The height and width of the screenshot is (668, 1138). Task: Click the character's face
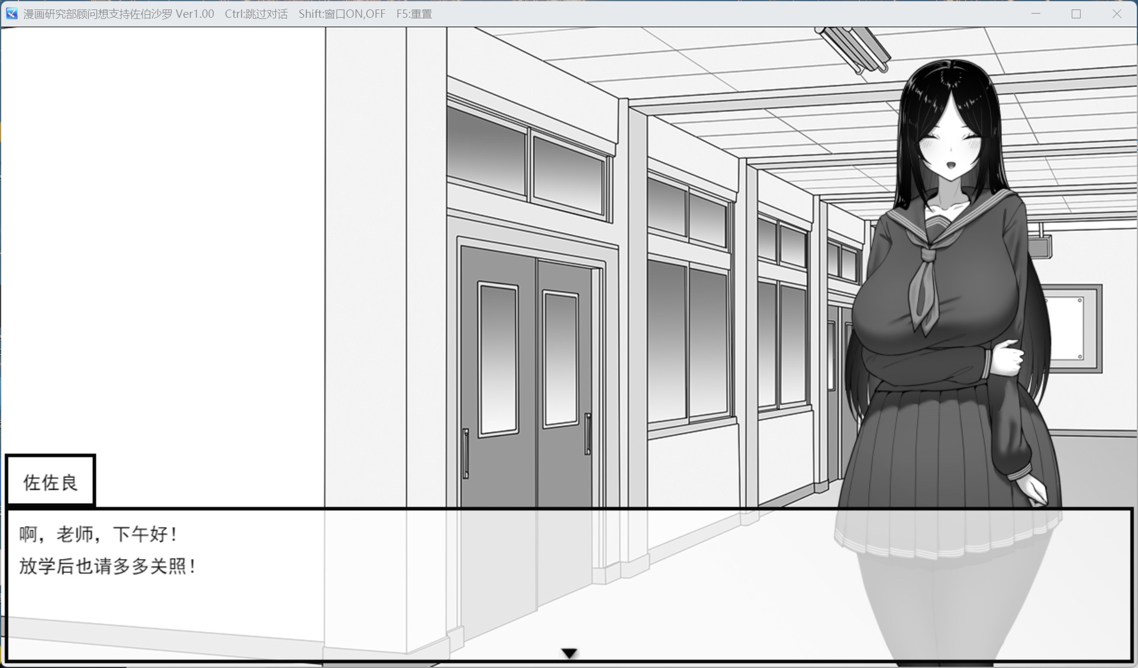pyautogui.click(x=951, y=150)
